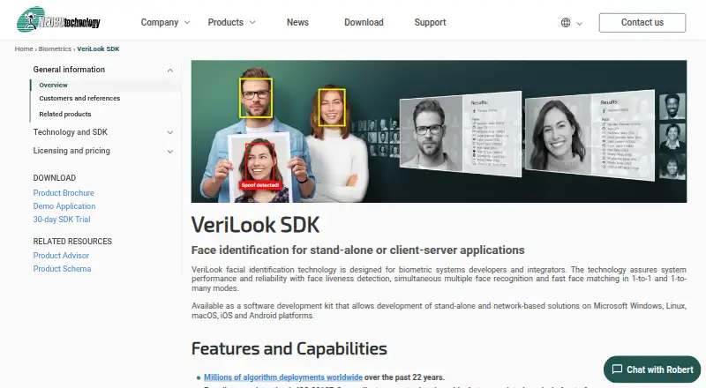The image size is (706, 388).
Task: Go to the News page
Action: [297, 23]
